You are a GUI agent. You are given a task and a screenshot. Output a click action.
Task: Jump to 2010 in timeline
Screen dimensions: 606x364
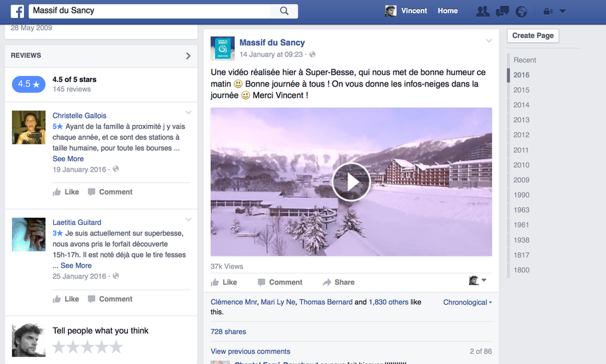(521, 165)
